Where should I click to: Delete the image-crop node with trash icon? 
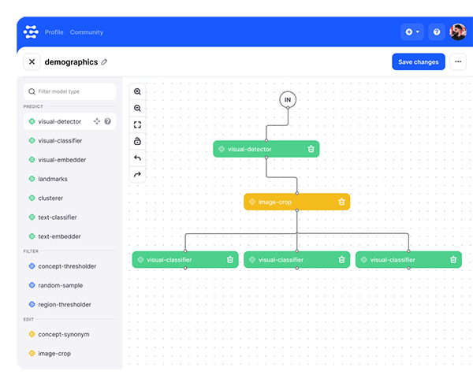341,202
